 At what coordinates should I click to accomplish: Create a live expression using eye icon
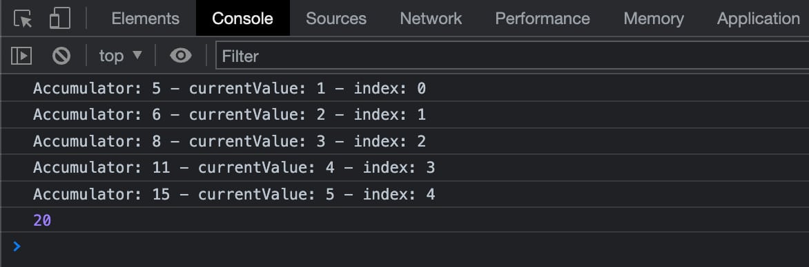[x=181, y=56]
